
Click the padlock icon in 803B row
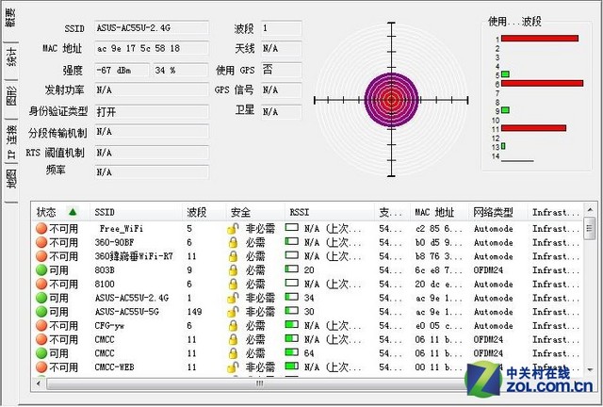[x=233, y=270]
